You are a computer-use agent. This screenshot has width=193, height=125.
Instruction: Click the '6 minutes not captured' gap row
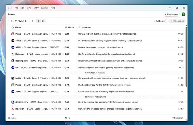[x=95, y=73]
